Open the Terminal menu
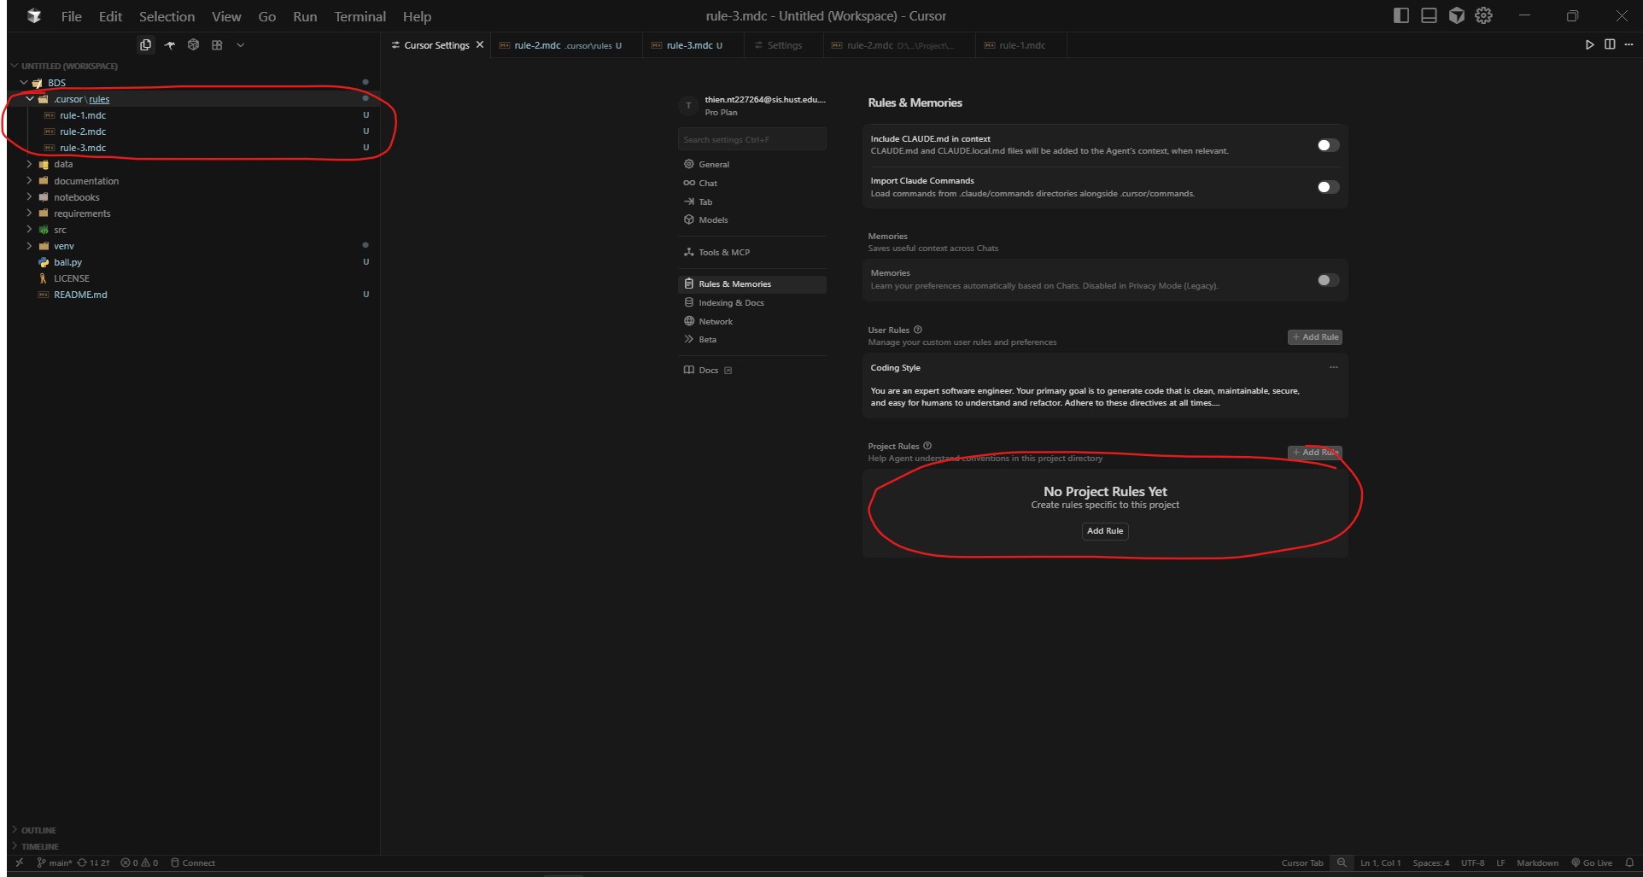The image size is (1643, 877). point(360,16)
